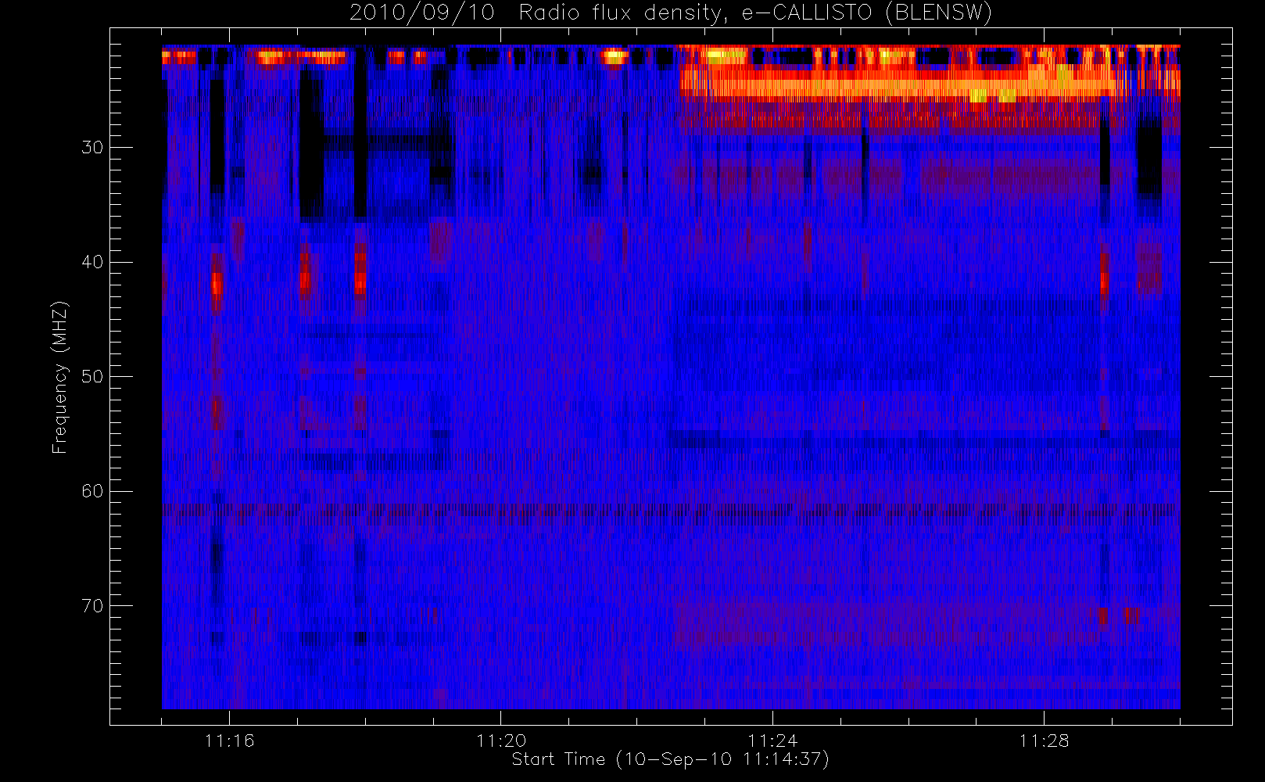1265x782 pixels.
Task: Click the bright red burst at 42 MHz near 11:16
Action: [x=217, y=282]
